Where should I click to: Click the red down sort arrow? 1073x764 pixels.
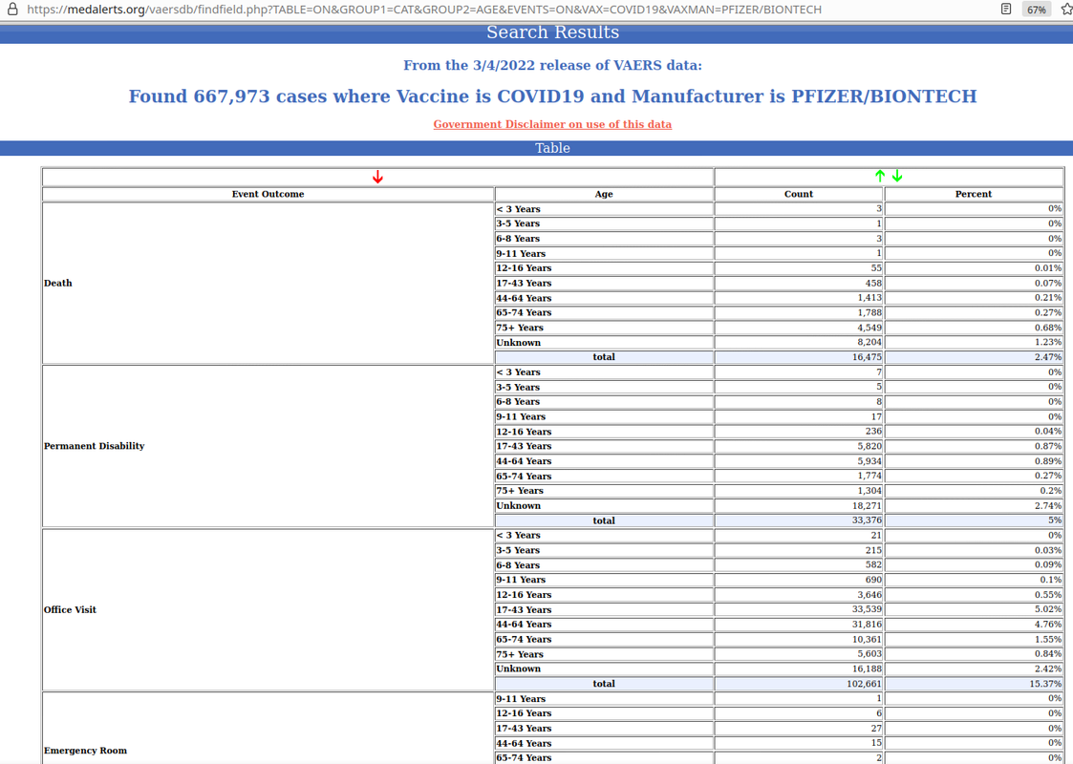(x=377, y=177)
